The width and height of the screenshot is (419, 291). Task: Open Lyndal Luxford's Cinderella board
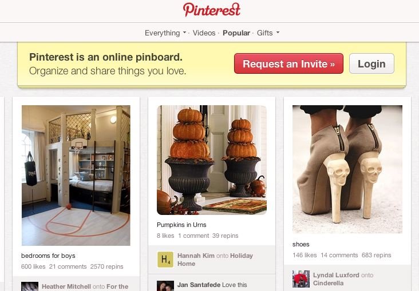[328, 283]
